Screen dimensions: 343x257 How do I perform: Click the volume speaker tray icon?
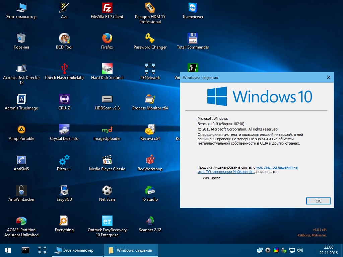300,250
